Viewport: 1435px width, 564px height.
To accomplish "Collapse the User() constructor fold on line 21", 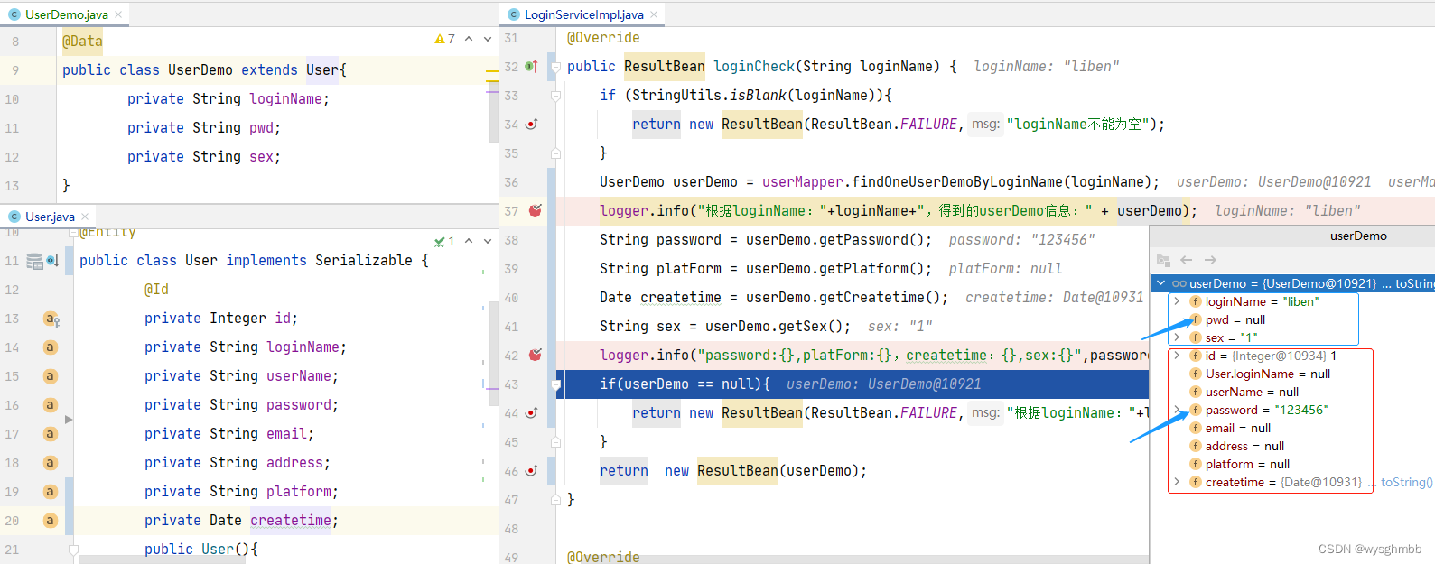I will click(74, 549).
